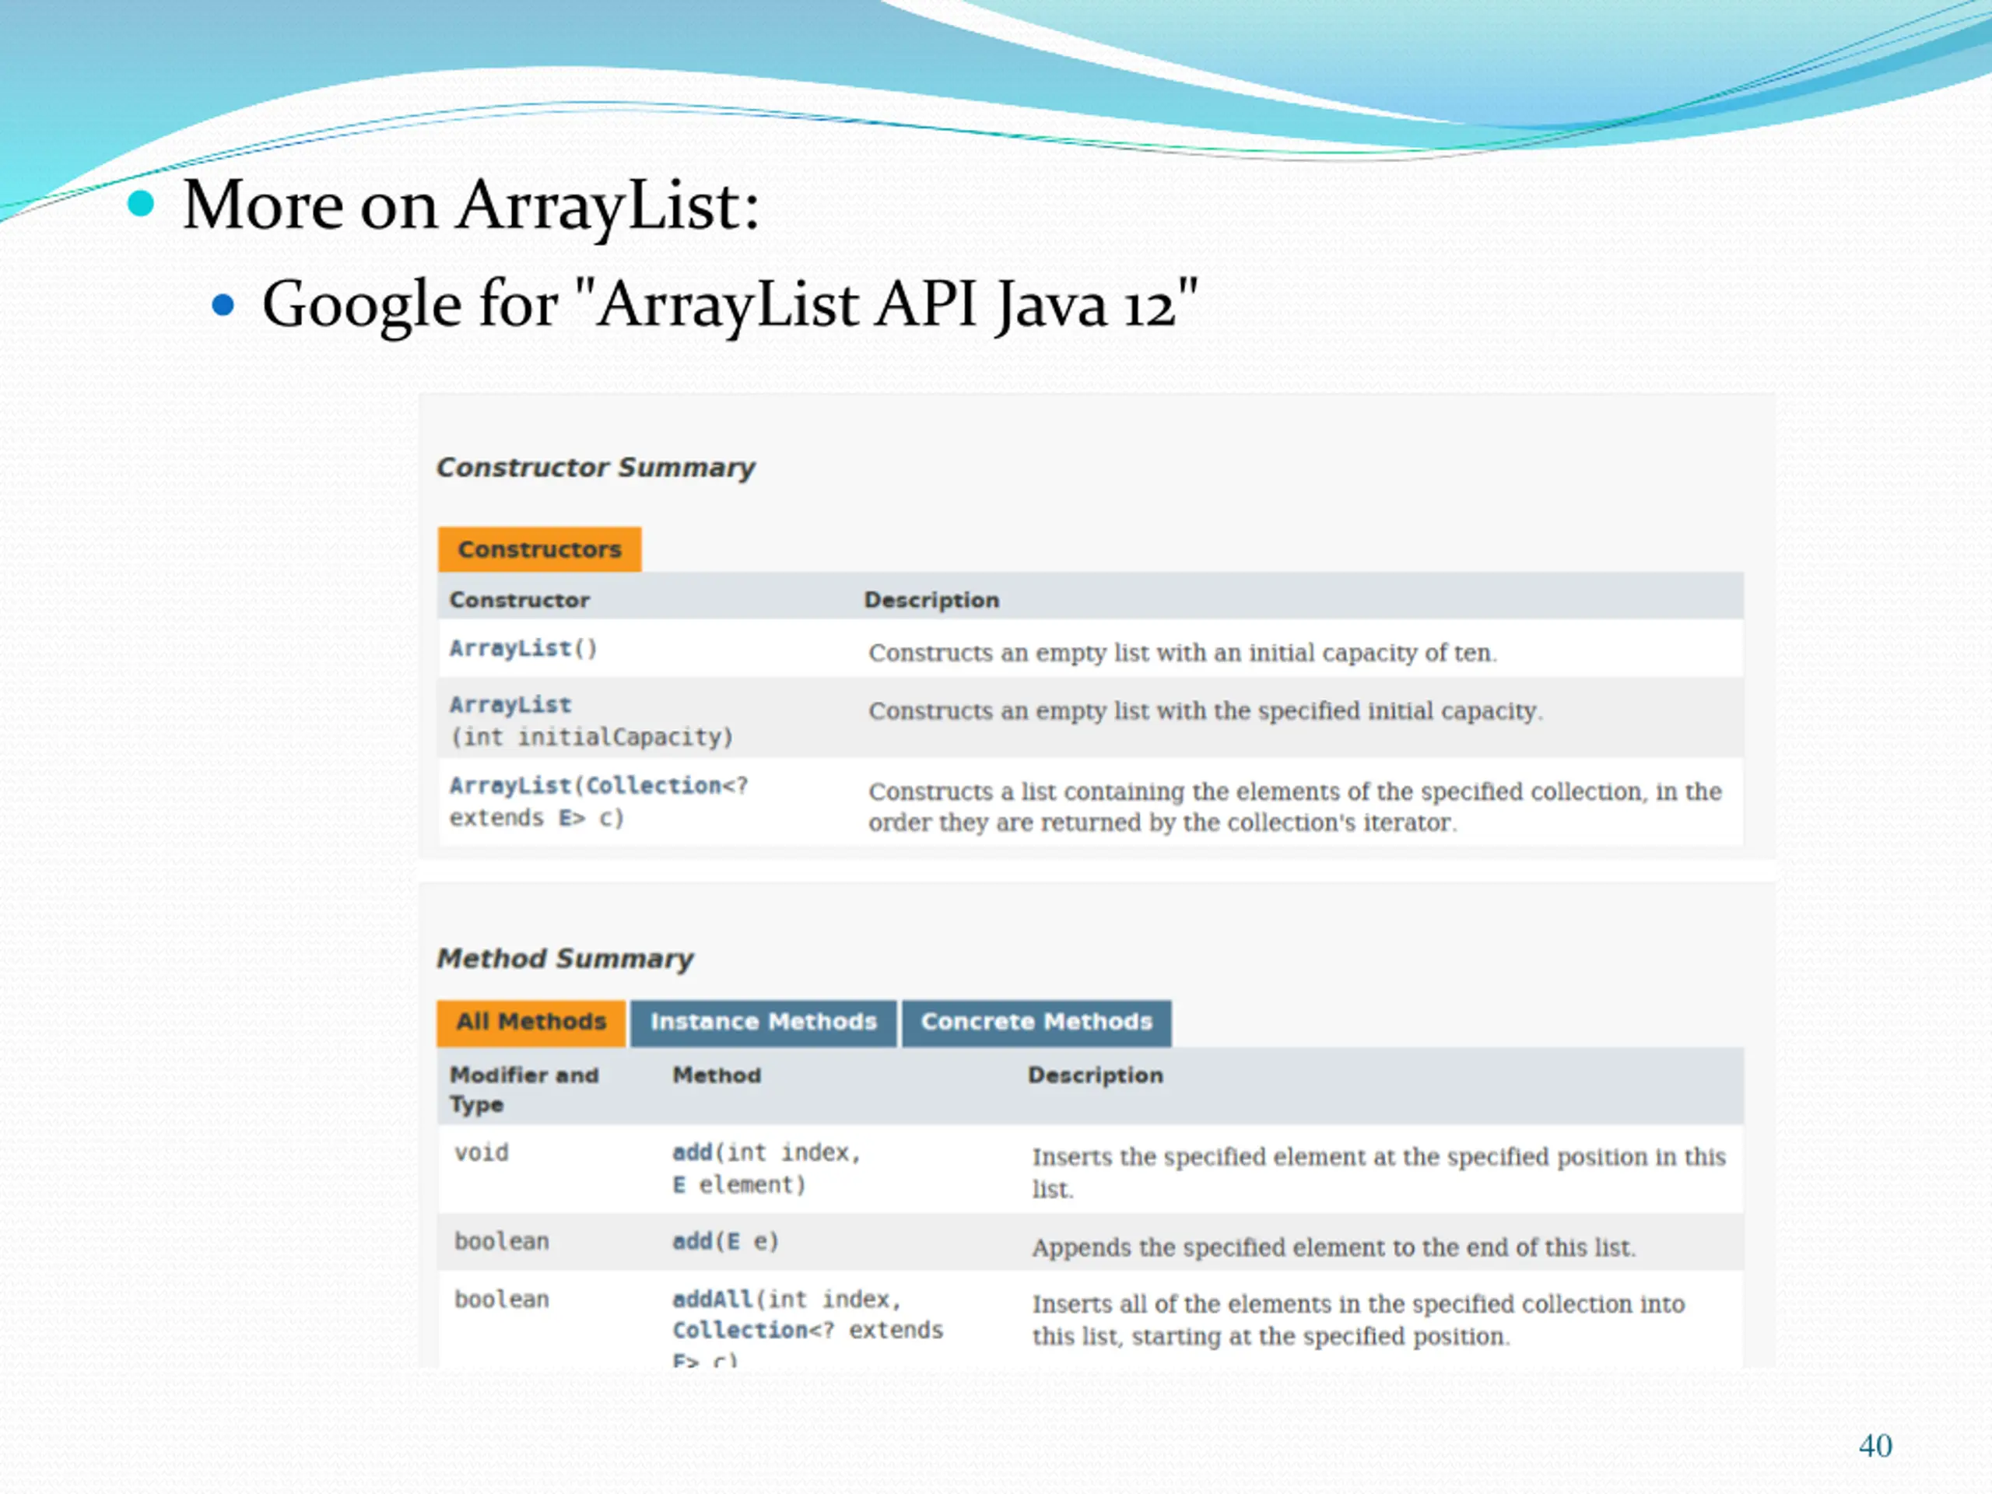Image resolution: width=1992 pixels, height=1494 pixels.
Task: Click 'Constructs a list containing the elements' description
Action: [1295, 807]
